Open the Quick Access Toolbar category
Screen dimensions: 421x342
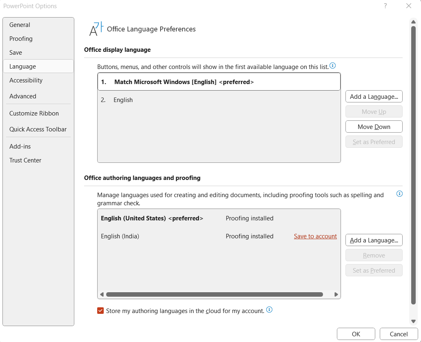[38, 129]
